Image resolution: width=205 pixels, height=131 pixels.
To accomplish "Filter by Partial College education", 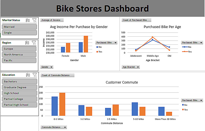I will pos(19,99).
